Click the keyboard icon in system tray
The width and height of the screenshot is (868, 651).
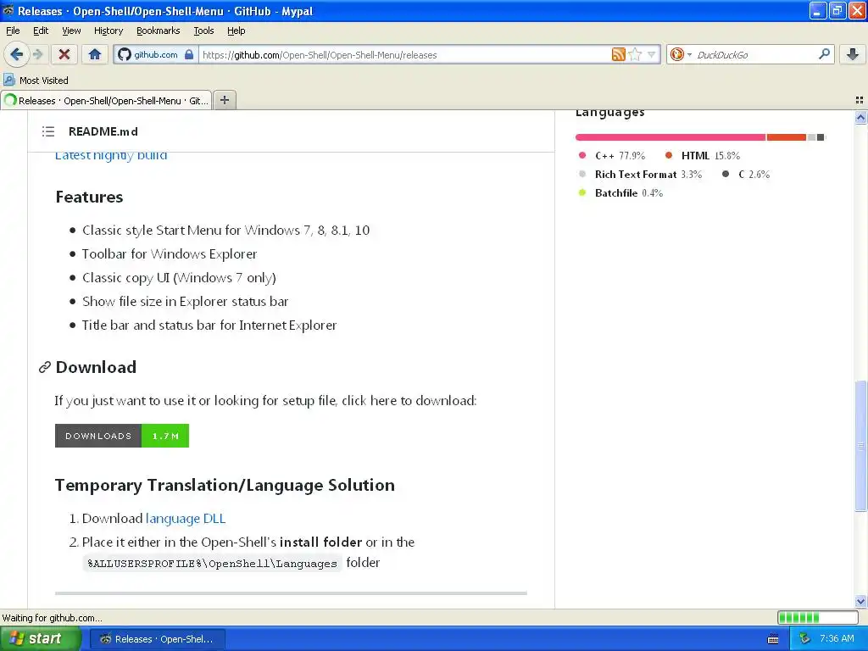pos(773,639)
